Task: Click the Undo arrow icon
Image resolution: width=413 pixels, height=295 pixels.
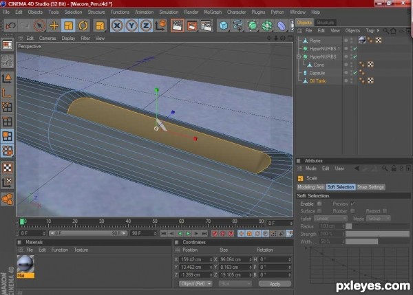Action: pos(10,26)
